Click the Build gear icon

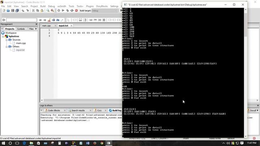coord(58,11)
